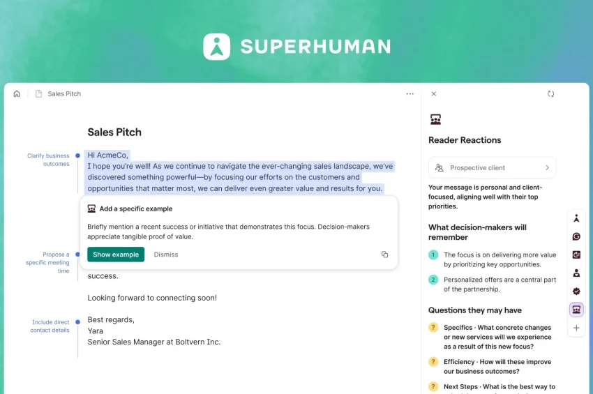Screen dimensions: 593x394
Task: Click the Efficiency question in the panel
Action: pyautogui.click(x=497, y=367)
